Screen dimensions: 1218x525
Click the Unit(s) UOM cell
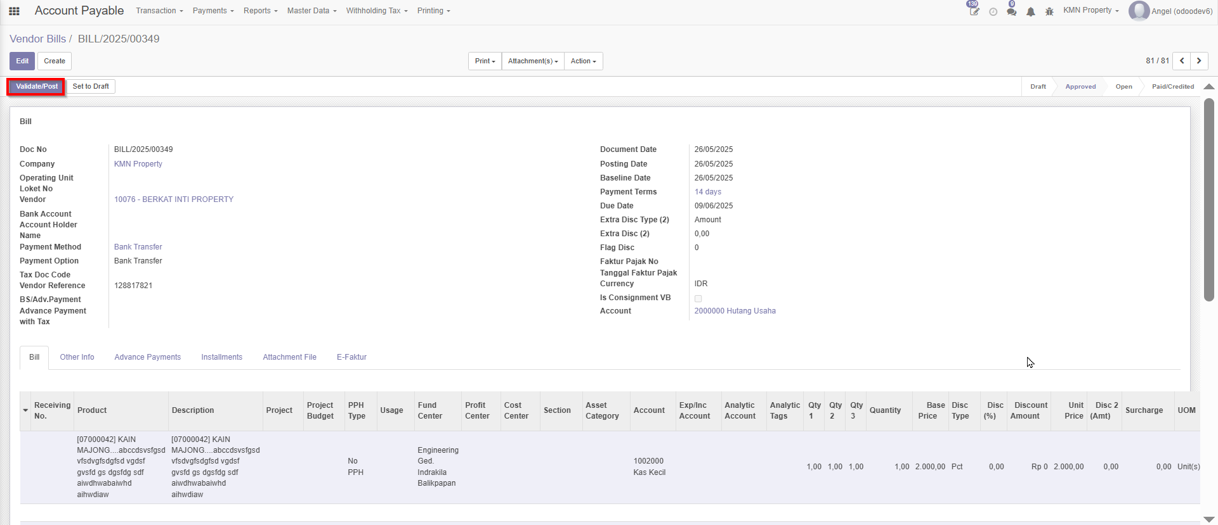pyautogui.click(x=1188, y=467)
